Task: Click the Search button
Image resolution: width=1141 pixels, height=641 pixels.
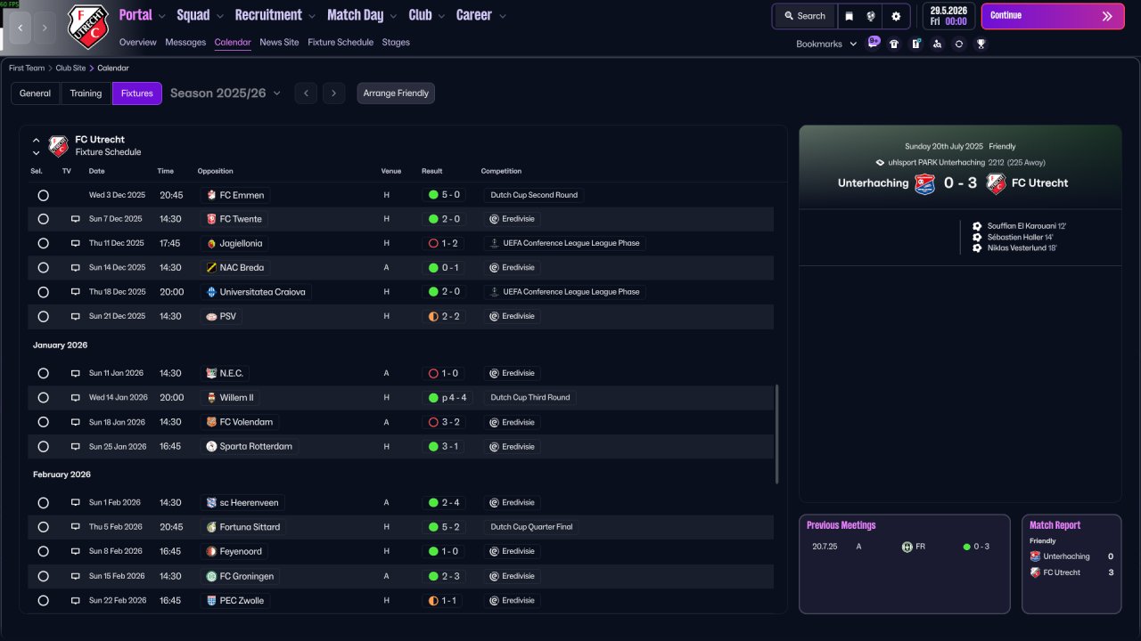Action: [x=804, y=16]
